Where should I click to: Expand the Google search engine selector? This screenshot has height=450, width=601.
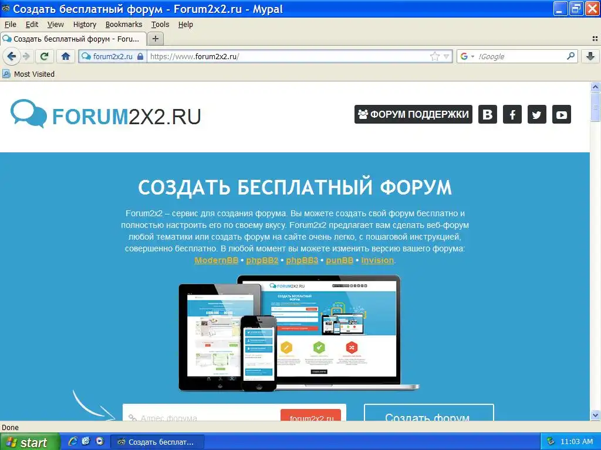[x=467, y=57]
